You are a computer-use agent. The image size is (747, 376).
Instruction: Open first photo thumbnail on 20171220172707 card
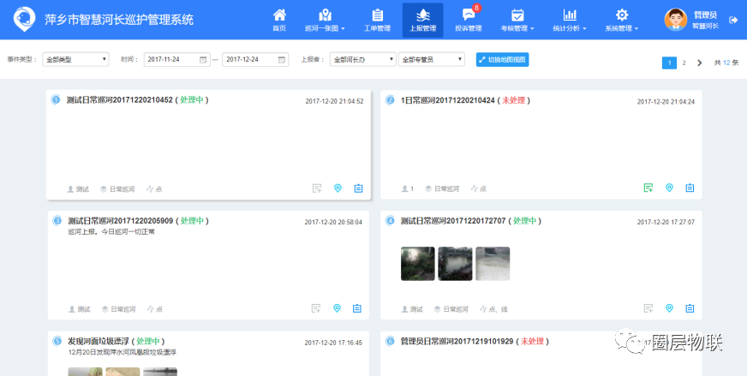(418, 264)
